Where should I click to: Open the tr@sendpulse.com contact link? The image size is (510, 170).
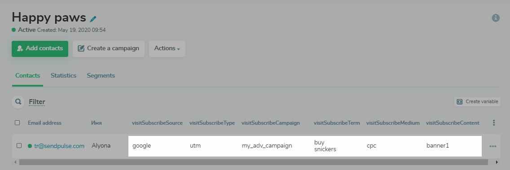59,146
